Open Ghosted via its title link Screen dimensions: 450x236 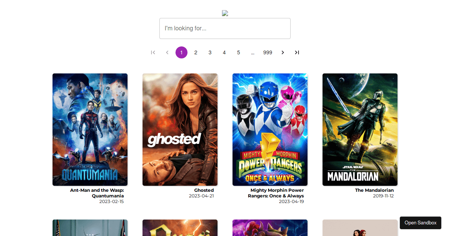click(x=204, y=190)
